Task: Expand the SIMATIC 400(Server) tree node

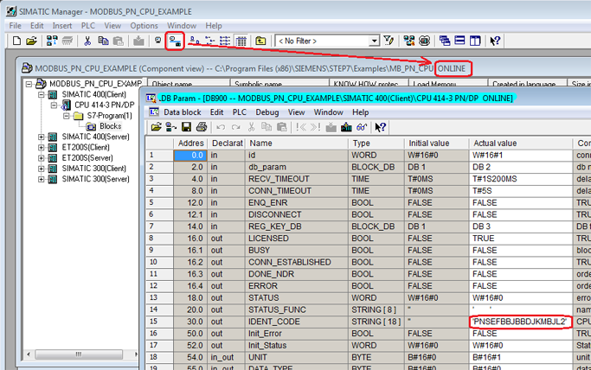Action: [x=42, y=137]
